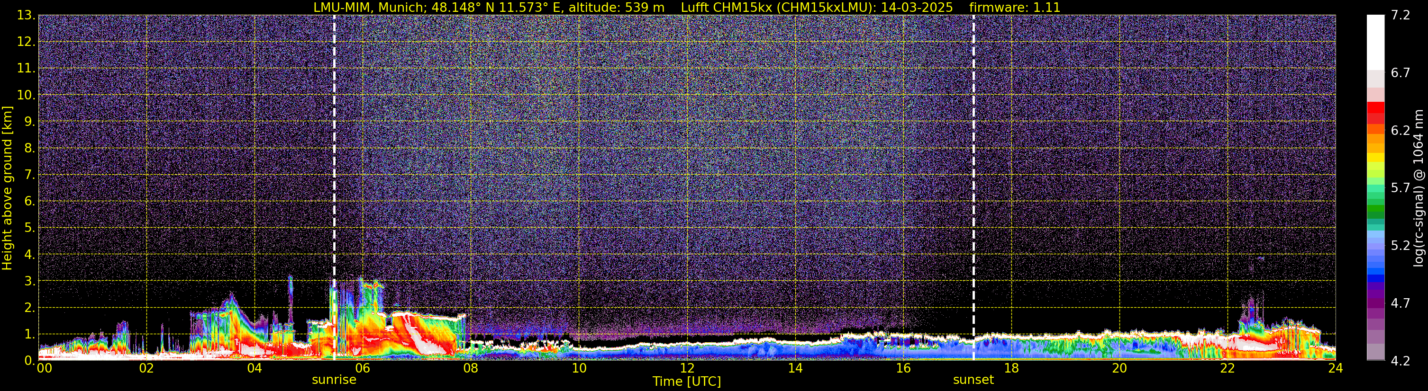Click the '08' time axis tick label
The height and width of the screenshot is (391, 1428).
[471, 368]
